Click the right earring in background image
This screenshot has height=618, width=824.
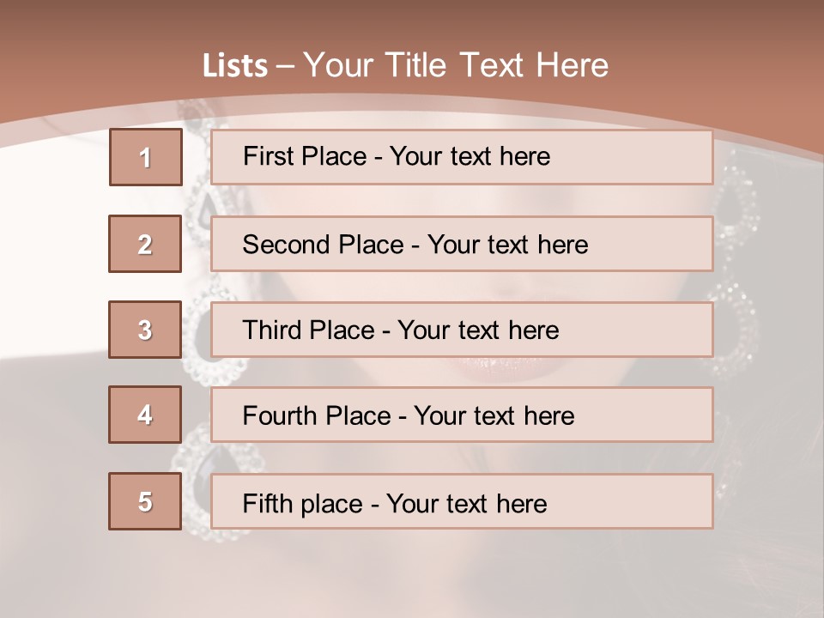(736, 283)
